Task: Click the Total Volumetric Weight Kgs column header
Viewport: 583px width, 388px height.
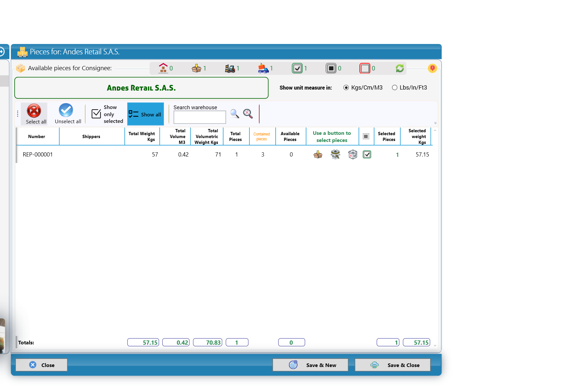Action: tap(207, 136)
